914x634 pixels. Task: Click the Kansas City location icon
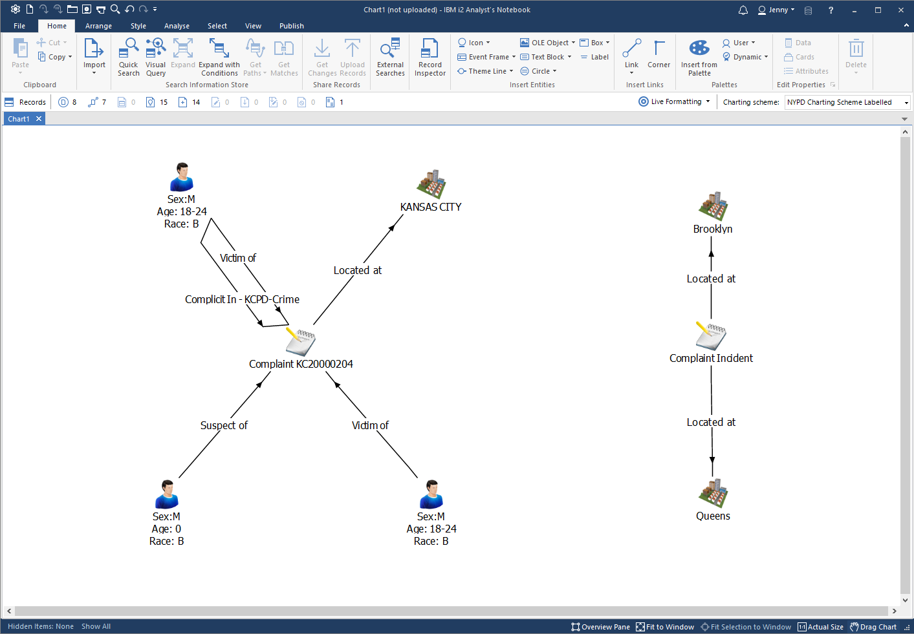(x=431, y=184)
